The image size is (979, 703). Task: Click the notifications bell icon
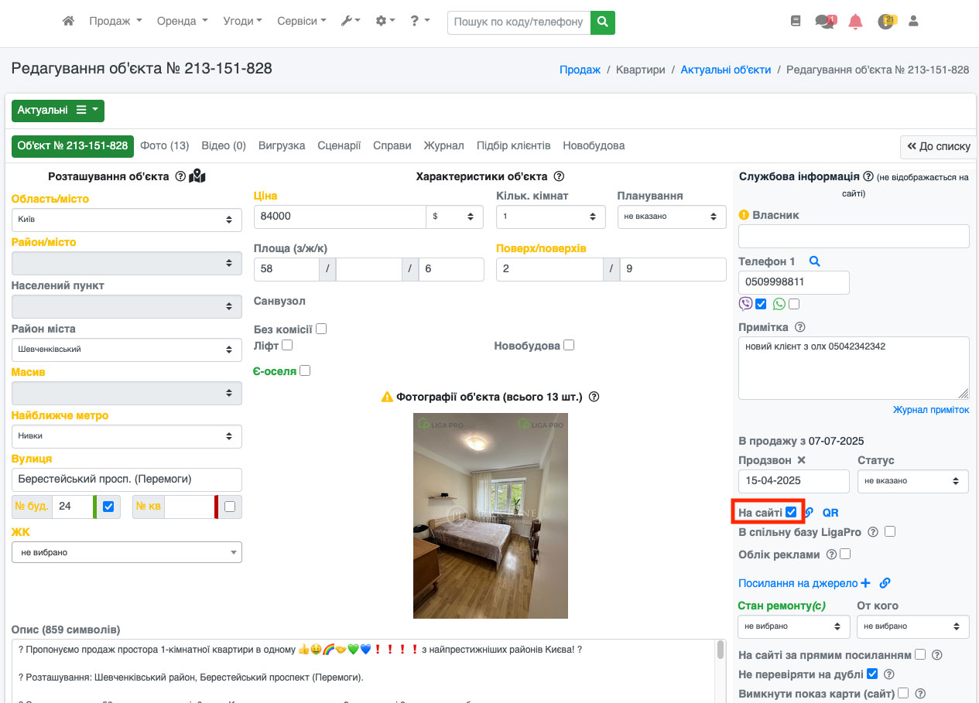tap(855, 22)
